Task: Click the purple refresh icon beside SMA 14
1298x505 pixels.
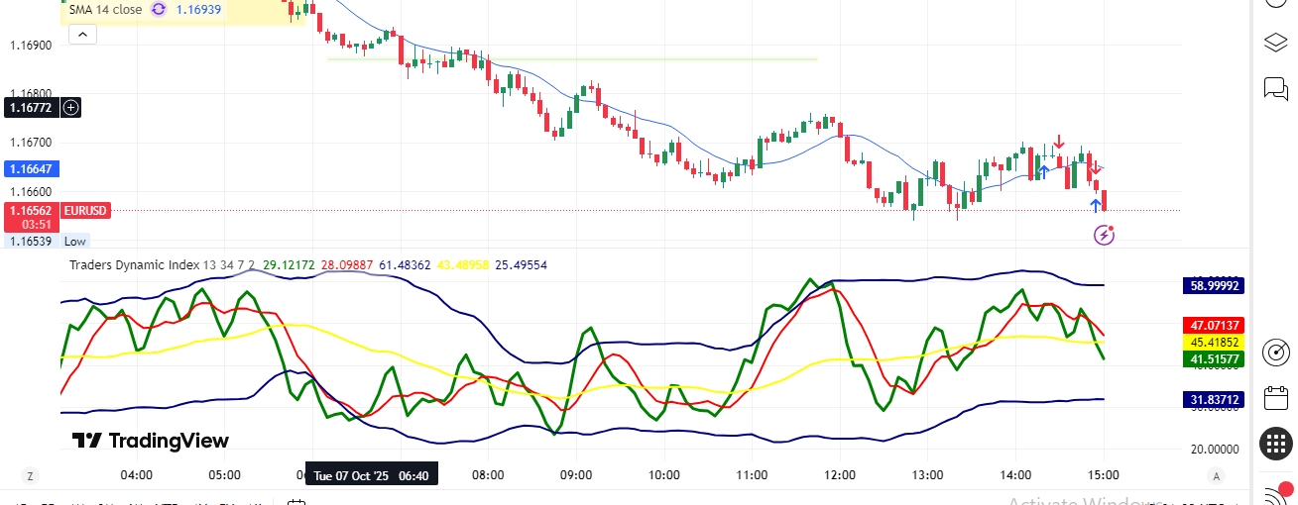Action: 158,10
